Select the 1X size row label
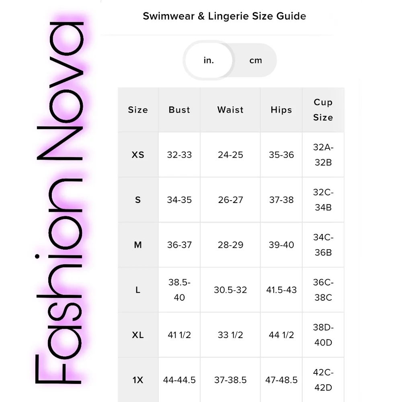This screenshot has width=402, height=402. coord(138,380)
